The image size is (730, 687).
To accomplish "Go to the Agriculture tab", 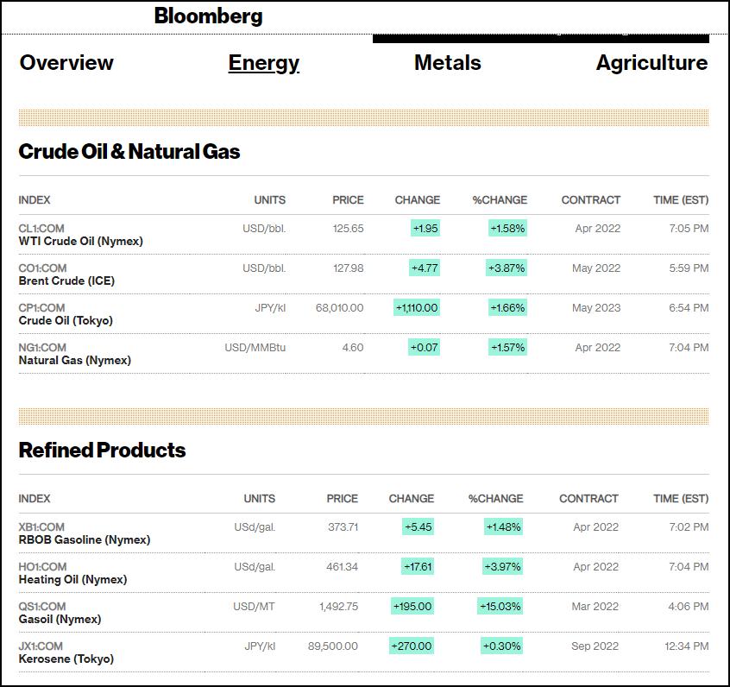I will pos(651,63).
